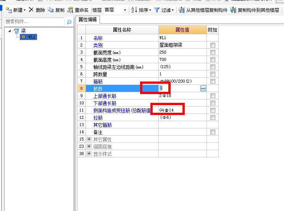Click the 梁 filter tree icon
284x211 pixels.
(16, 31)
